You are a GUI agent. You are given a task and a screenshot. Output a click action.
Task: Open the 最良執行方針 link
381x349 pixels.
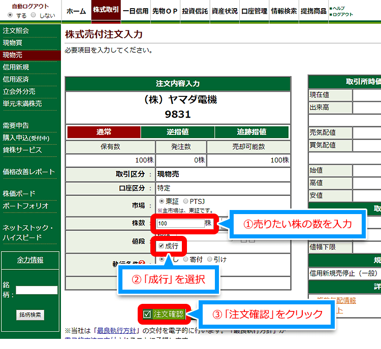pyautogui.click(x=116, y=331)
